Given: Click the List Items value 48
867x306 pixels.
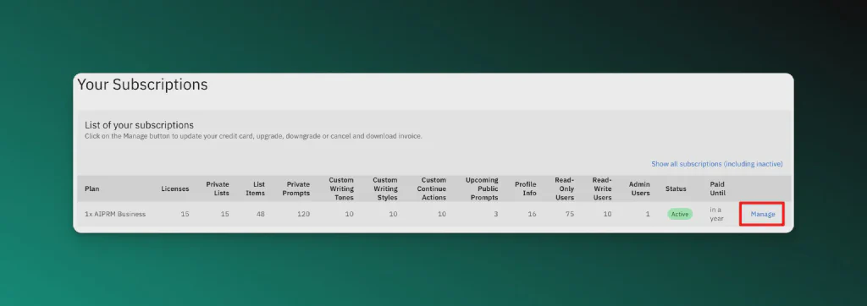Looking at the screenshot, I should pyautogui.click(x=261, y=215).
